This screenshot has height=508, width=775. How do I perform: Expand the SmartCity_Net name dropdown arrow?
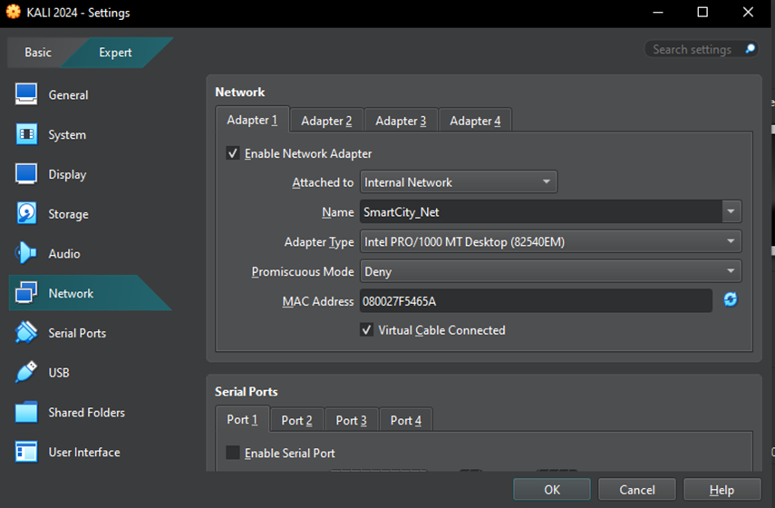[731, 211]
